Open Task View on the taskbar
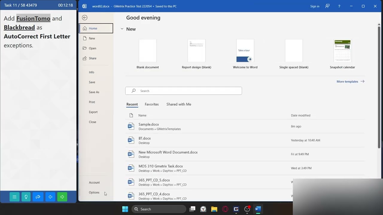This screenshot has width=383, height=215. tap(192, 209)
